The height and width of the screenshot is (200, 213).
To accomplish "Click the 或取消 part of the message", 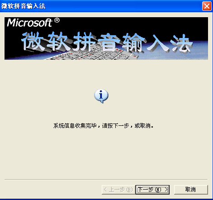I will (x=142, y=126).
